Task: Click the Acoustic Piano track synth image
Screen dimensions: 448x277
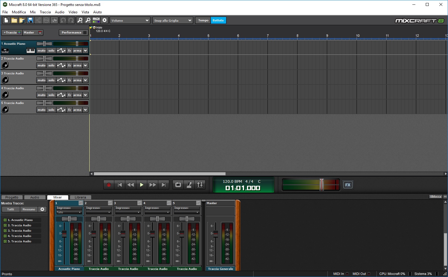Action: [x=5, y=51]
